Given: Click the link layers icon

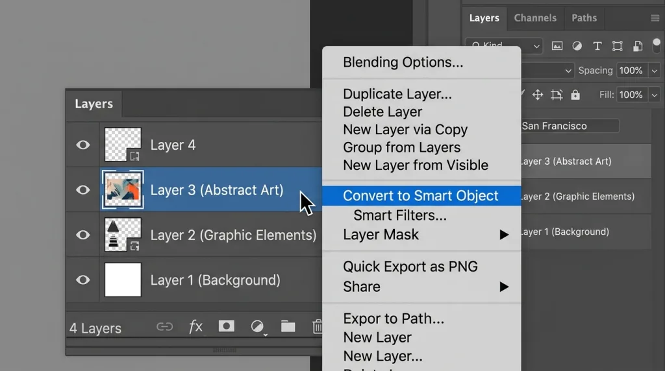Looking at the screenshot, I should click(x=164, y=326).
